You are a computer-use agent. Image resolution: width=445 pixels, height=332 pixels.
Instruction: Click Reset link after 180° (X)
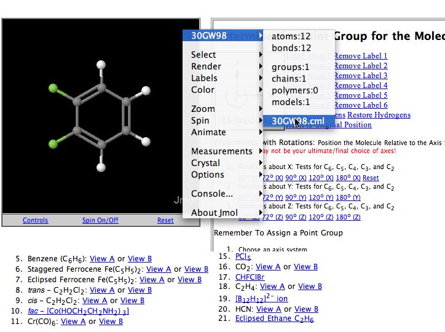pos(371,178)
